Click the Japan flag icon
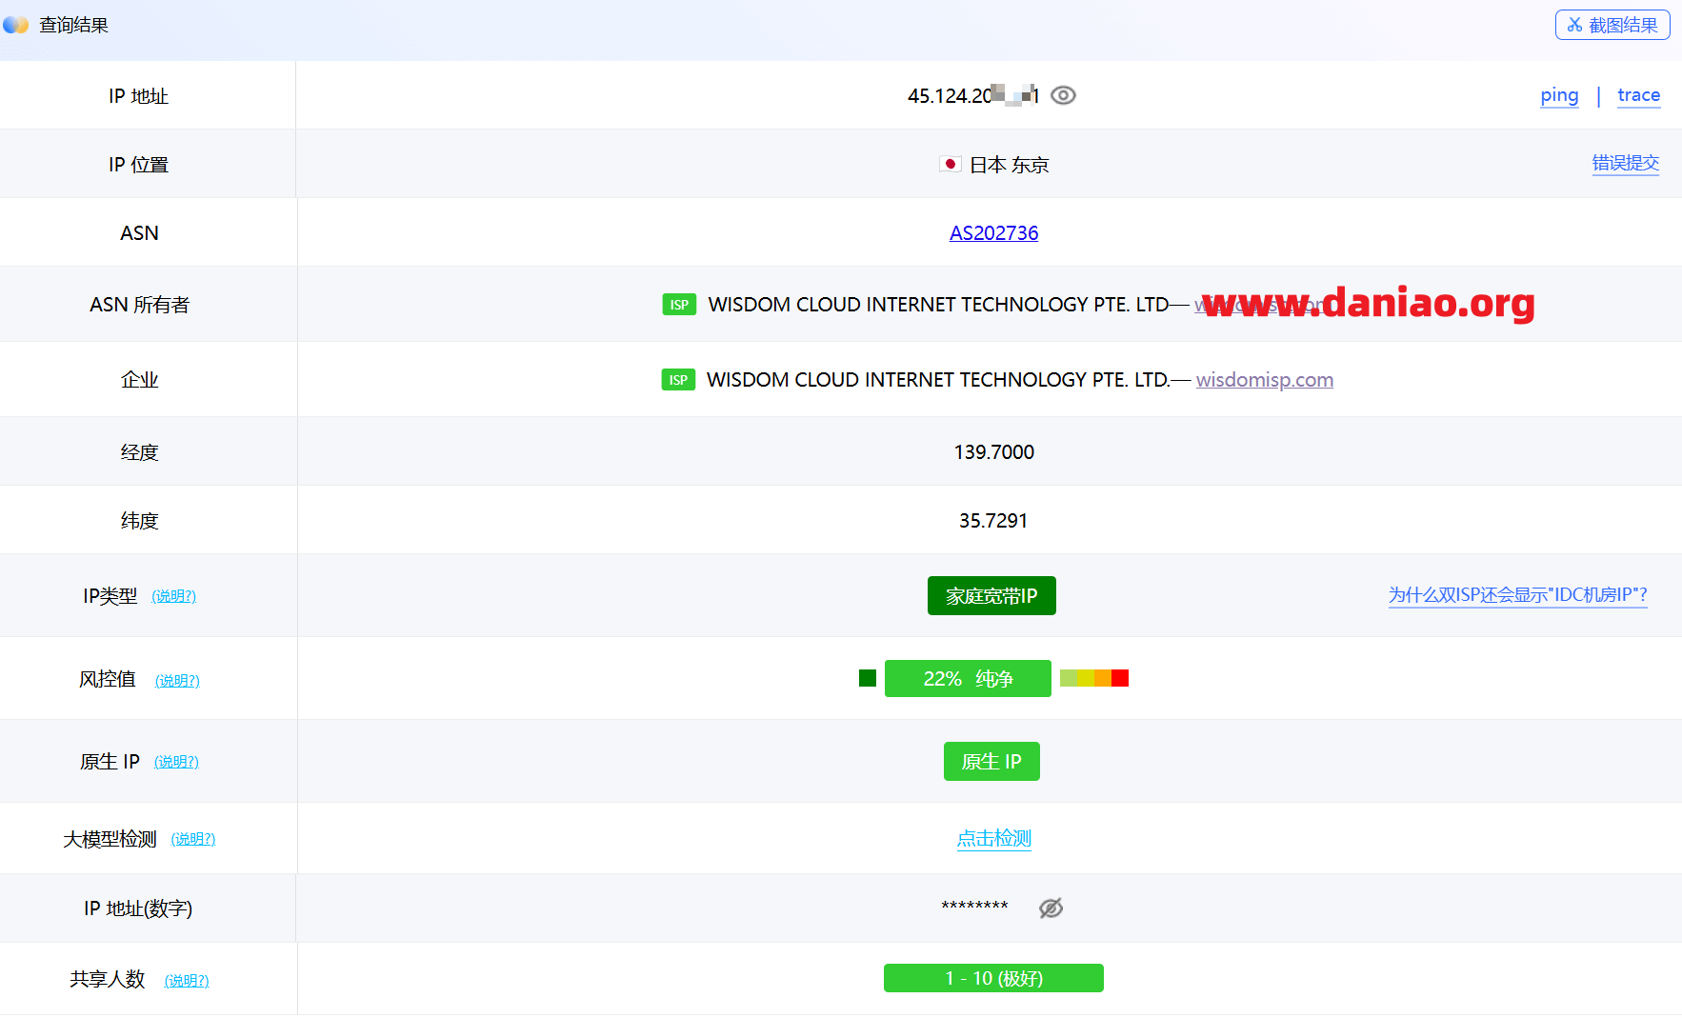The width and height of the screenshot is (1682, 1018). (950, 165)
